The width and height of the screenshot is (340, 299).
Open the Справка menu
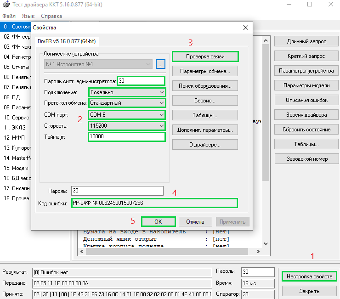click(x=51, y=16)
